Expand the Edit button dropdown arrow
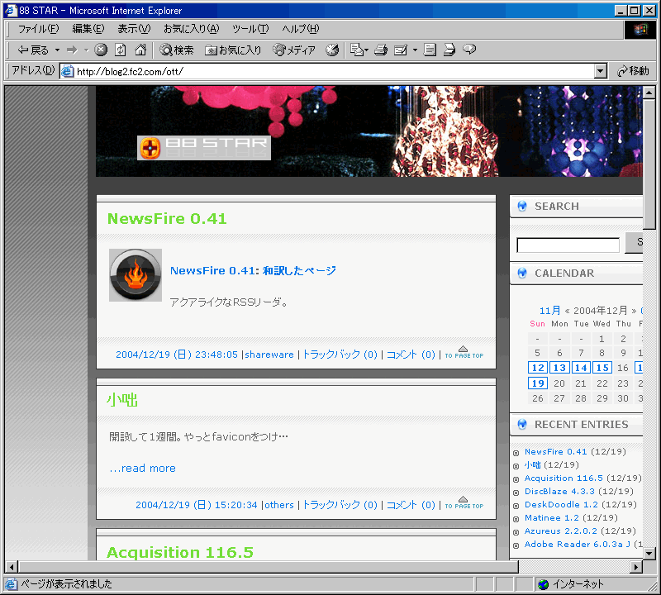The width and height of the screenshot is (661, 595). (x=415, y=50)
